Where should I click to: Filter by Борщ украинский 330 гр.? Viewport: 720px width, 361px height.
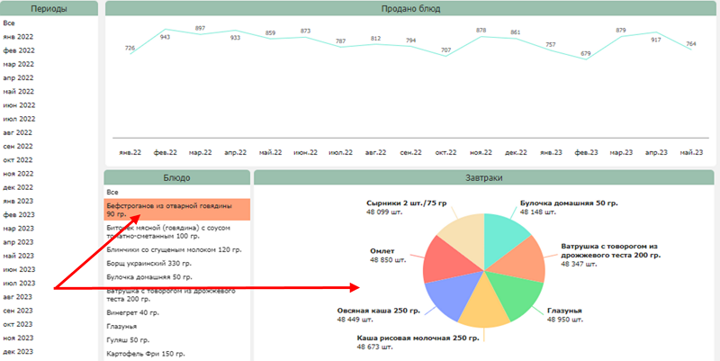148,264
